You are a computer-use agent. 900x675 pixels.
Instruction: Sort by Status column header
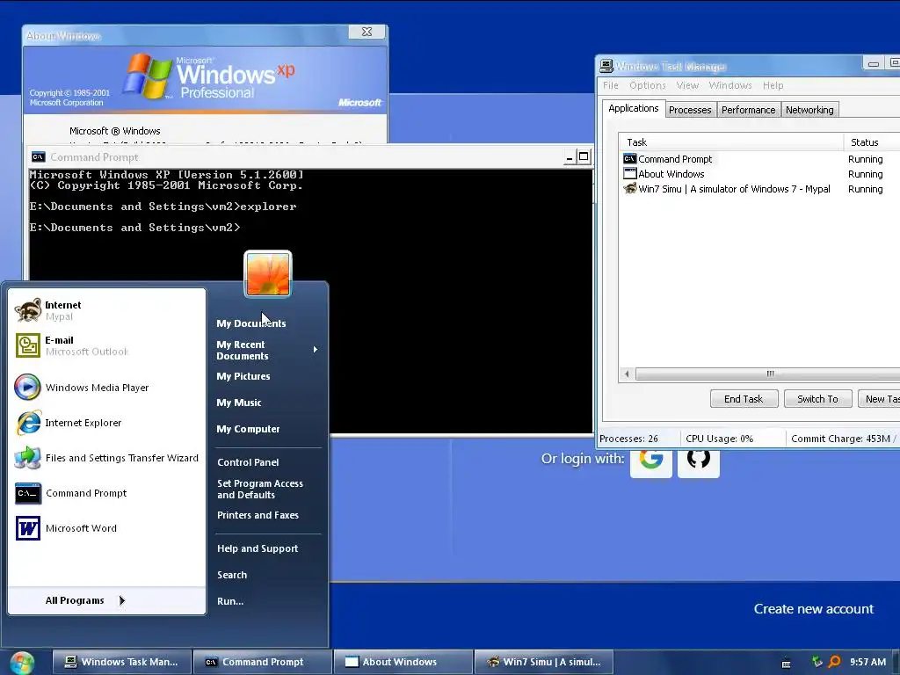click(x=871, y=142)
